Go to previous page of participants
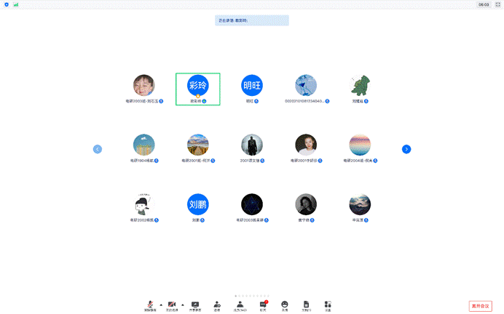The height and width of the screenshot is (314, 504). pos(98,149)
